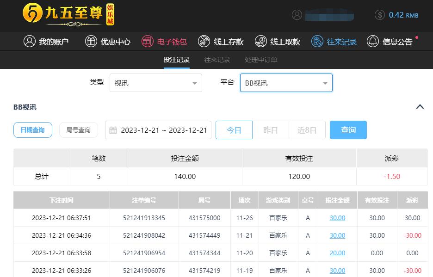Collapse the BB视讯 section chevron
Screen dimensions: 433x277
click(420, 107)
